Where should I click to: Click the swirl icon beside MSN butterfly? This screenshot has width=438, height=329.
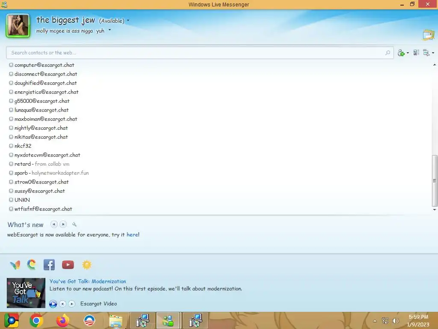(32, 264)
